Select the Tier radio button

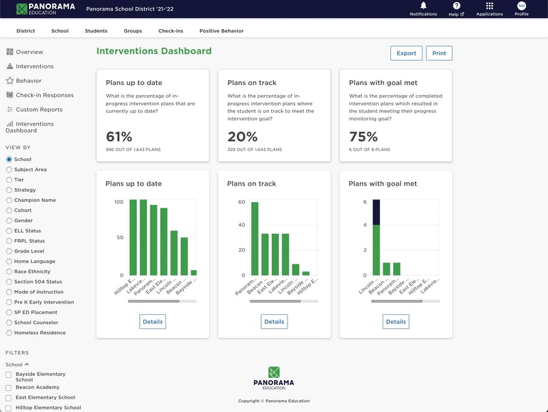(9, 179)
